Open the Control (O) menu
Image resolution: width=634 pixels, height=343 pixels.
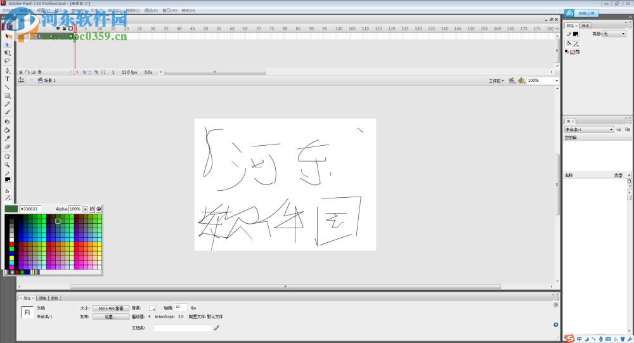coord(133,11)
